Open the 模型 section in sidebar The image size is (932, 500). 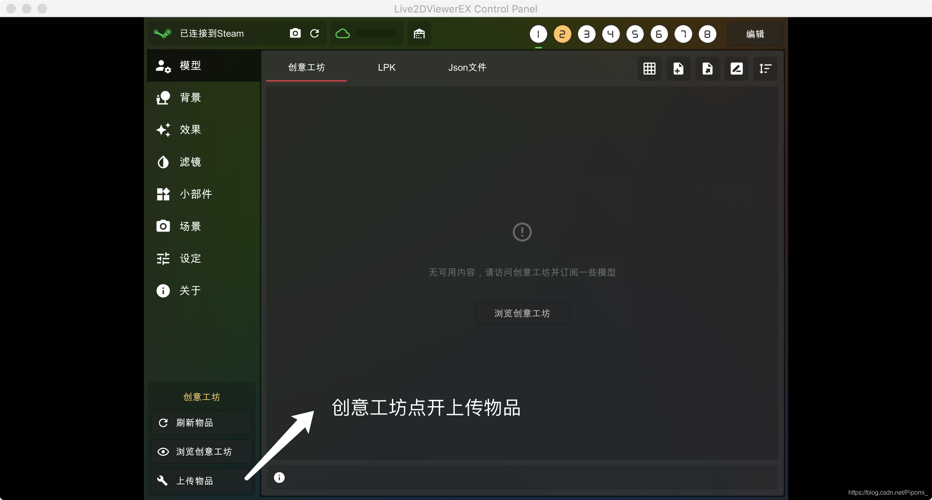point(204,66)
